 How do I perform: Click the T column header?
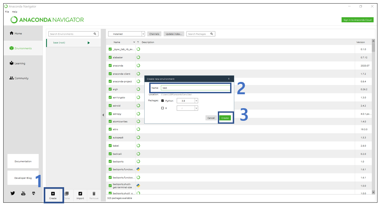tap(138, 42)
